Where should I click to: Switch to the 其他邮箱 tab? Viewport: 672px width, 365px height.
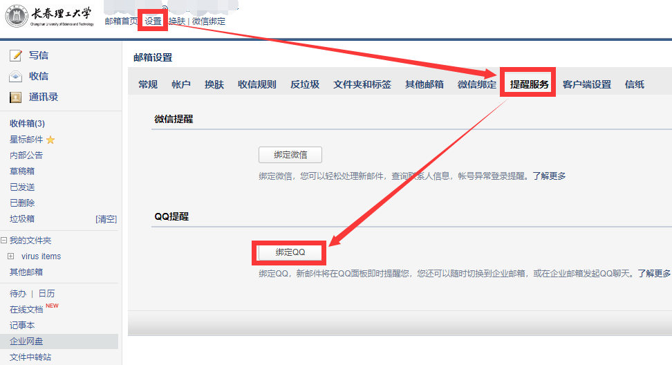(x=424, y=84)
